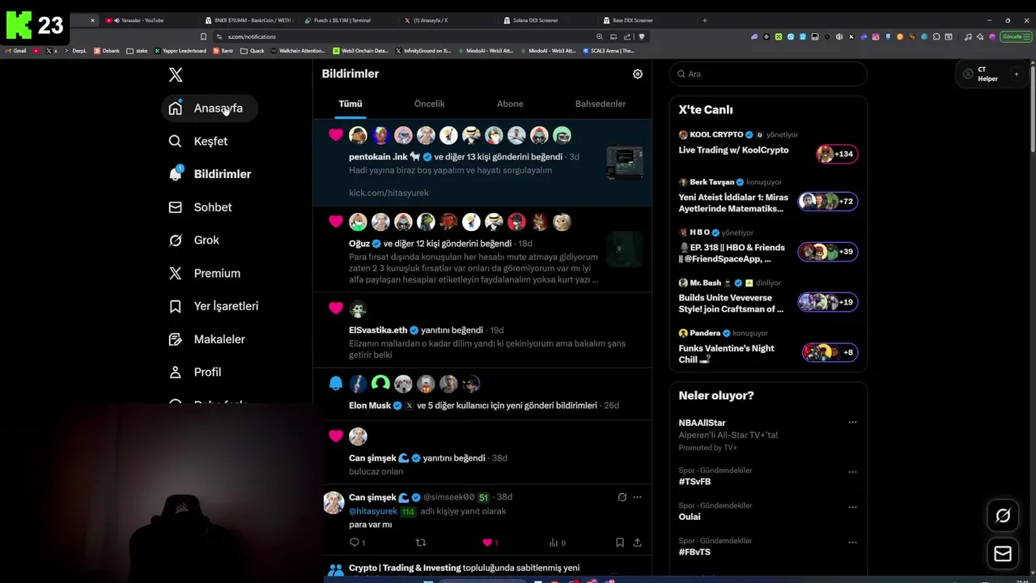The width and height of the screenshot is (1036, 583).
Task: Click Grok icon on Can şimşek's post
Action: click(622, 497)
